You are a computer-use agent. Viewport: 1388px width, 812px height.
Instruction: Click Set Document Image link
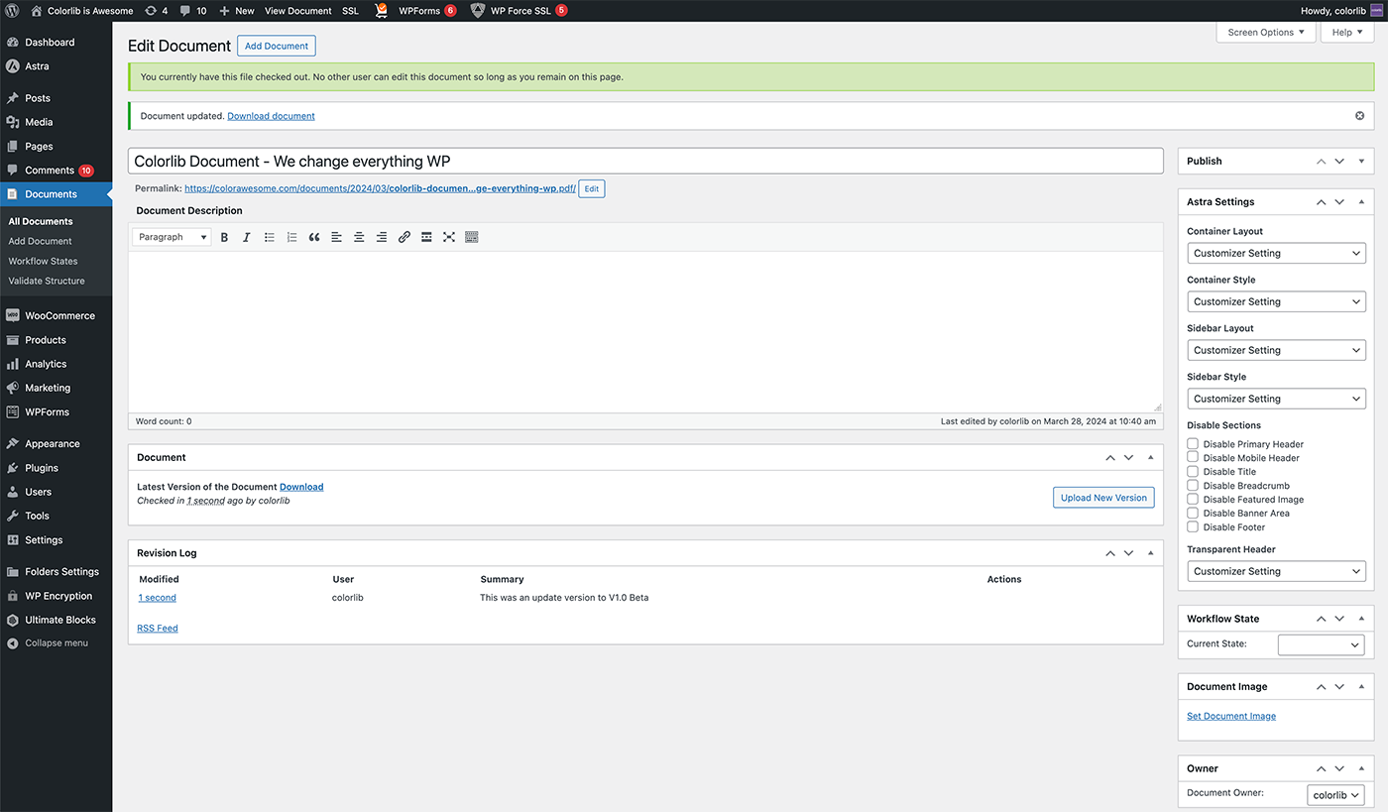[x=1231, y=716]
